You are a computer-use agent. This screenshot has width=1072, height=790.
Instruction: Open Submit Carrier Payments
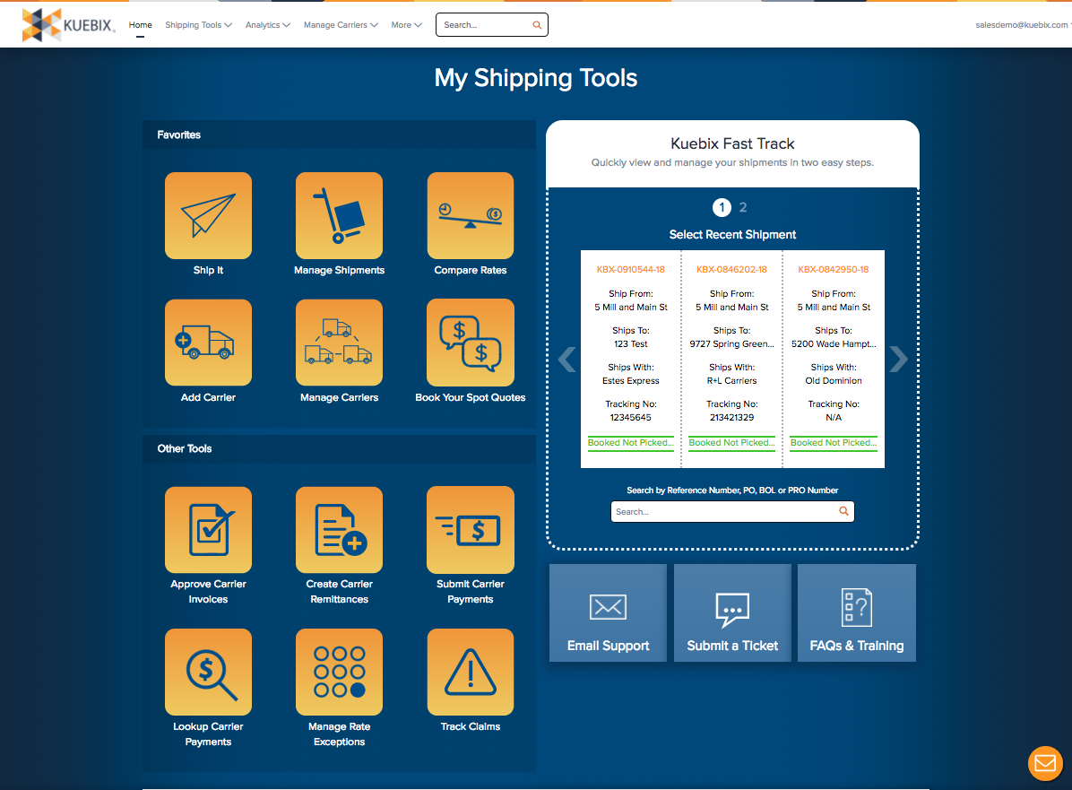[x=470, y=530]
